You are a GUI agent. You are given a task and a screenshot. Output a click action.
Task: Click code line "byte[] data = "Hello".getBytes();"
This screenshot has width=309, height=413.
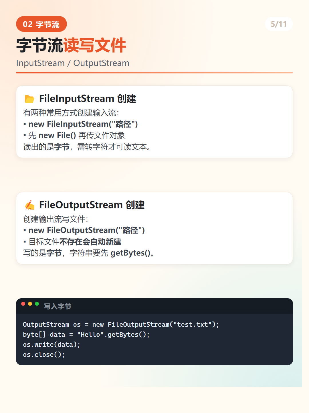click(x=86, y=334)
